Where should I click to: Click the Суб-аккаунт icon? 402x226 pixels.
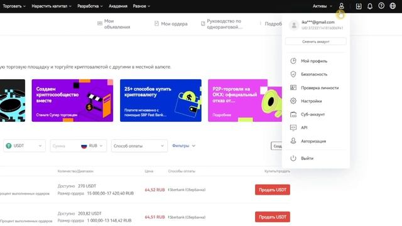(x=293, y=114)
